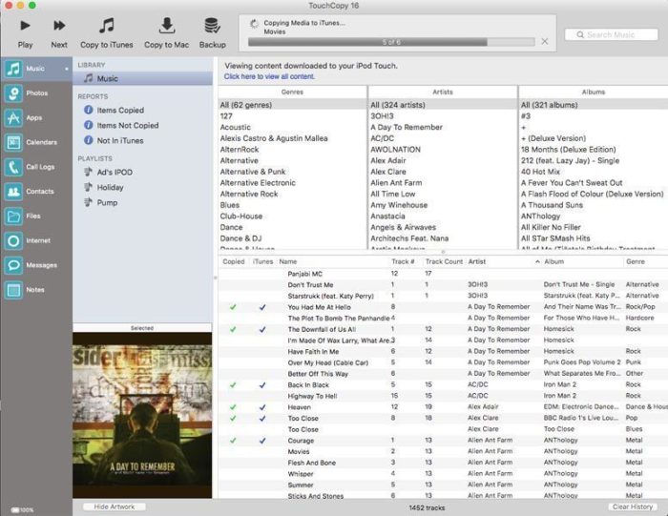Click the Search Music field
The height and width of the screenshot is (516, 668).
point(611,34)
